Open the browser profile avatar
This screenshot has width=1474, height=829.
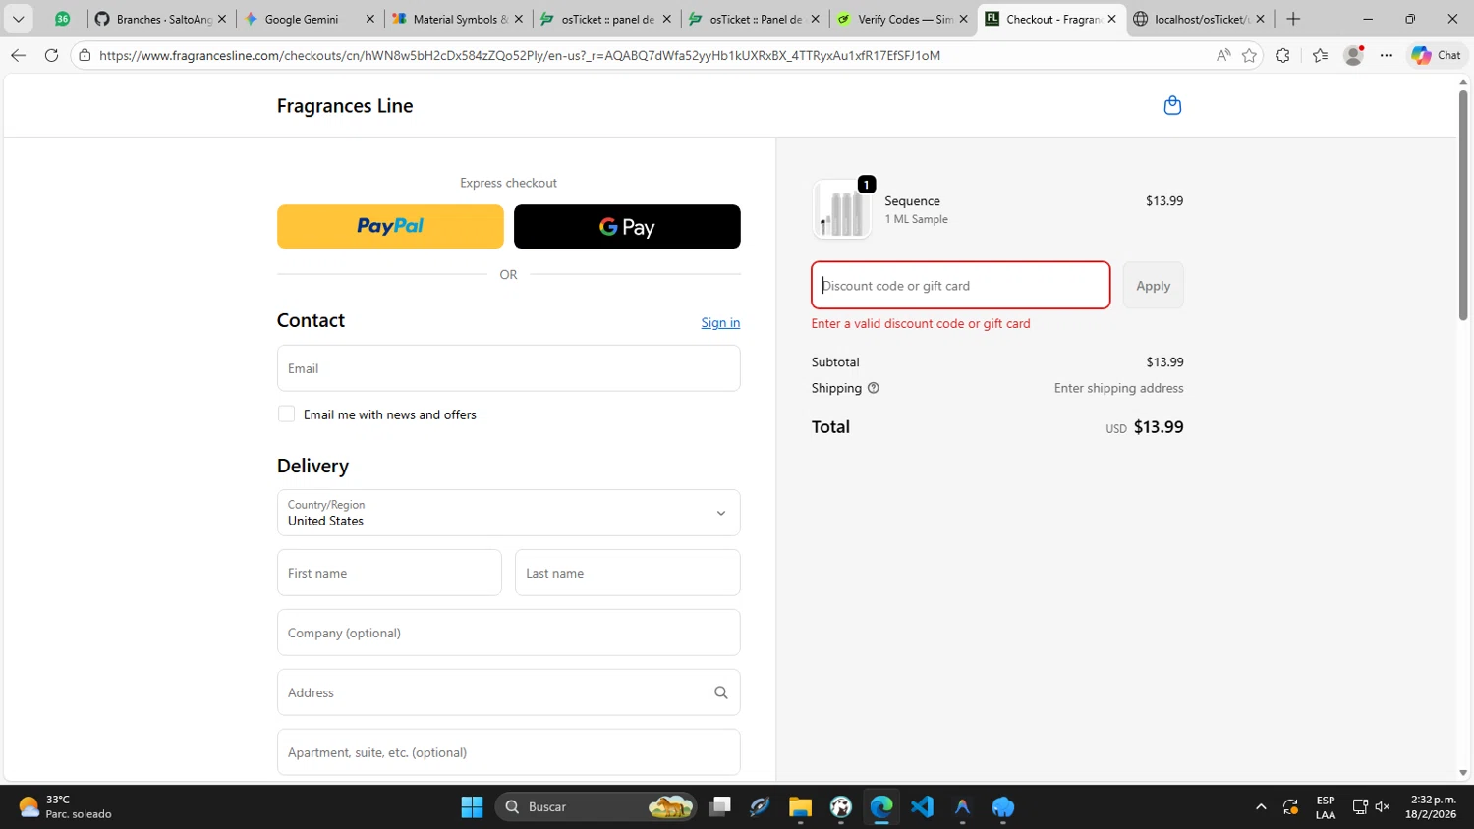pyautogui.click(x=1353, y=55)
